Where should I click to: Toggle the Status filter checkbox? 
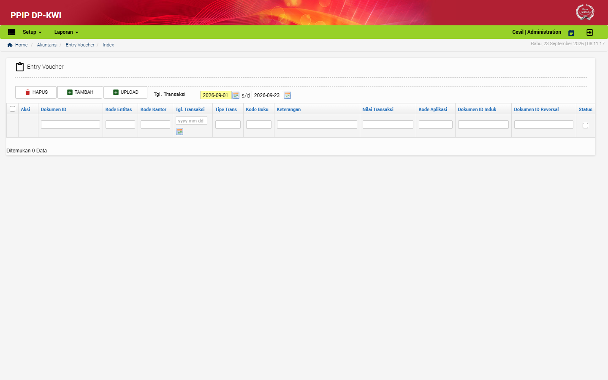point(585,125)
